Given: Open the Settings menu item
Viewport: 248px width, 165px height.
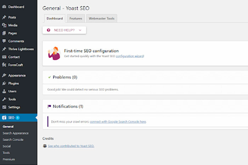Looking at the screenshot, I should tap(14, 107).
